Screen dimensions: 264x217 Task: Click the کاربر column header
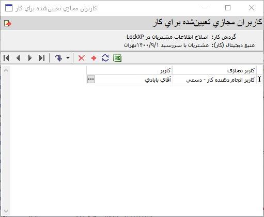[130, 70]
